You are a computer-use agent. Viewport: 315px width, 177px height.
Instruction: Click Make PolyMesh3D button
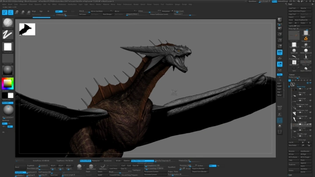pyautogui.click(x=303, y=20)
